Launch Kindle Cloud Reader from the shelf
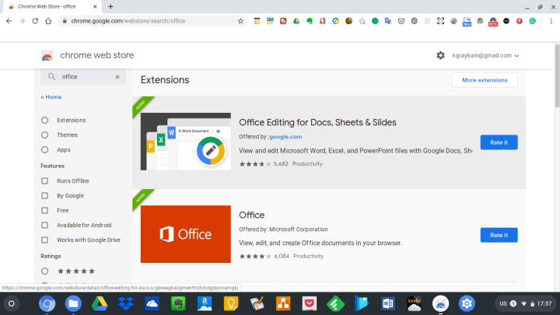This screenshot has height=315, width=560. pyautogui.click(x=415, y=303)
